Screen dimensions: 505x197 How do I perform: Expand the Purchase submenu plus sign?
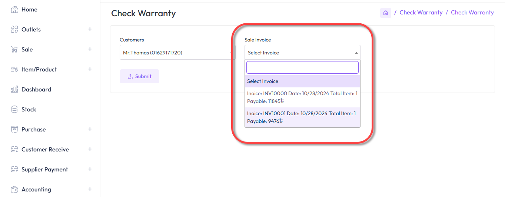(90, 129)
